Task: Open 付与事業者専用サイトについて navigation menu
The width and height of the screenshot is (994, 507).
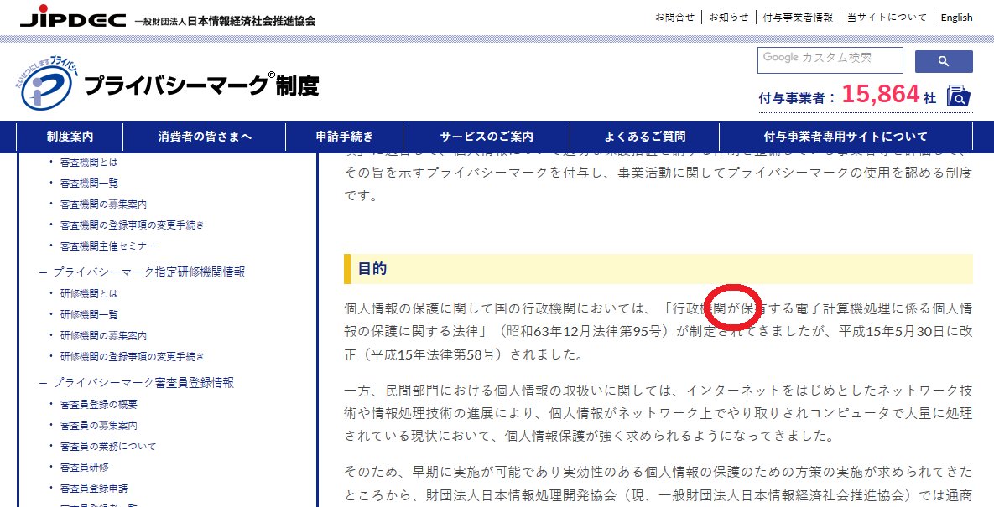Action: [x=846, y=136]
